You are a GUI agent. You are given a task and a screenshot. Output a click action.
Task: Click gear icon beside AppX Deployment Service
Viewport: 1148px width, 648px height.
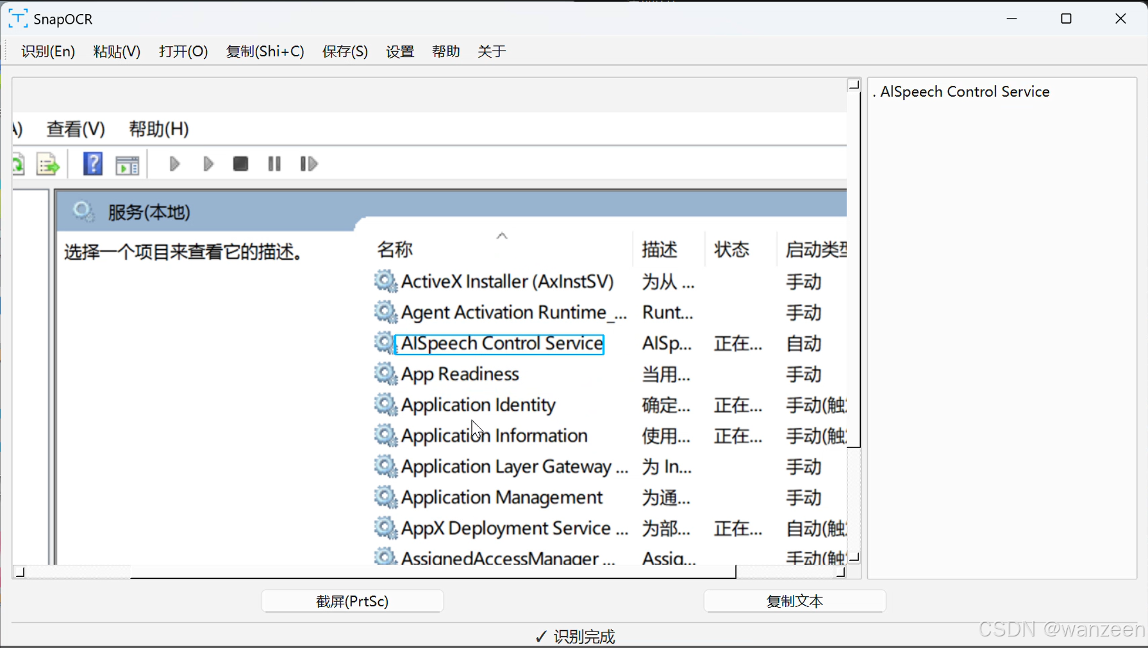tap(385, 527)
